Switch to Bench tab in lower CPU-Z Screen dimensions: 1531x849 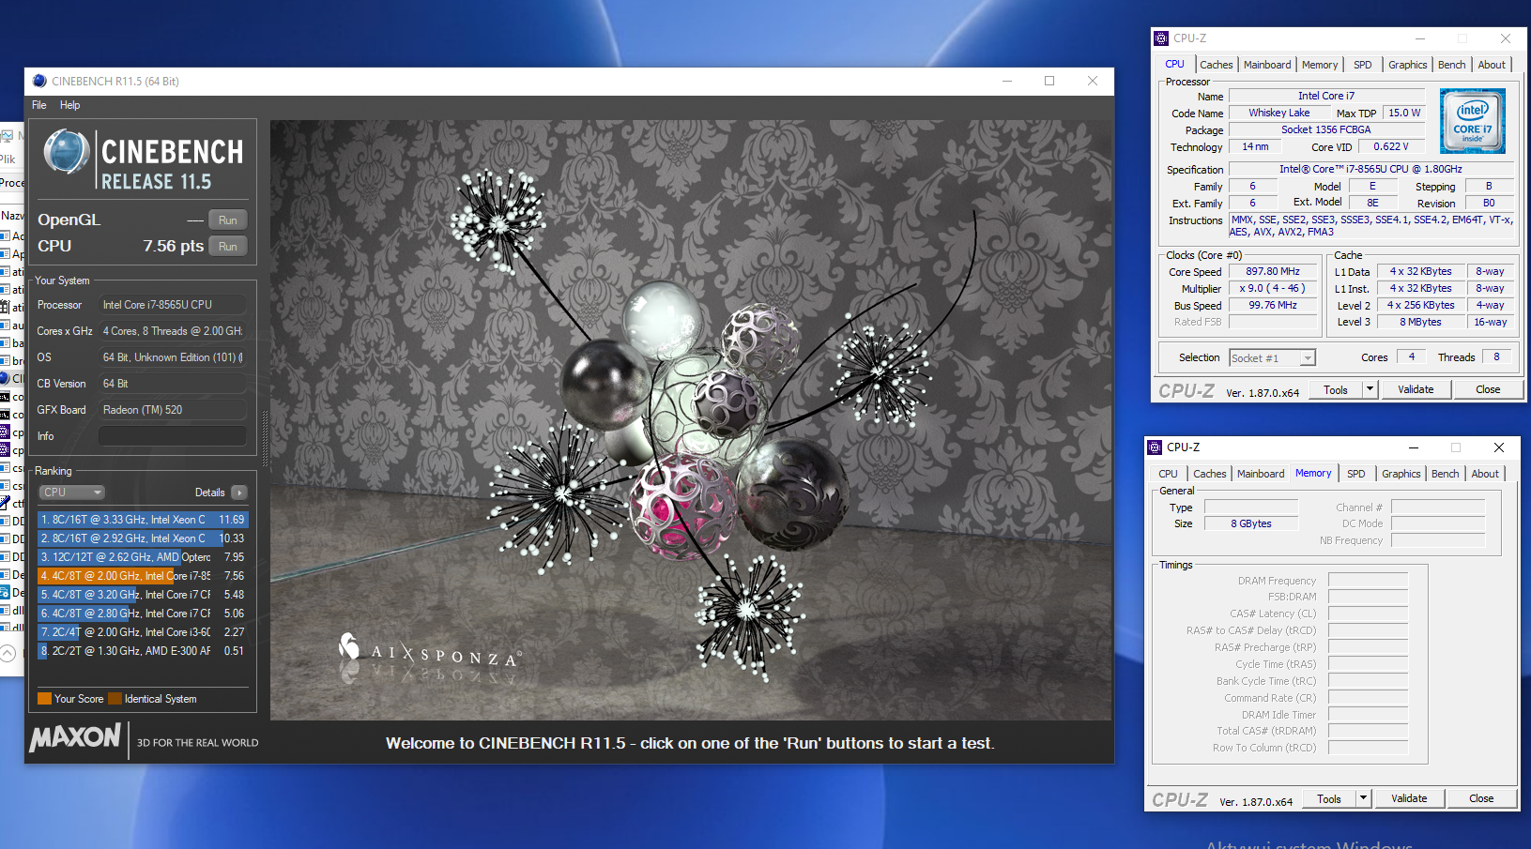[1445, 474]
